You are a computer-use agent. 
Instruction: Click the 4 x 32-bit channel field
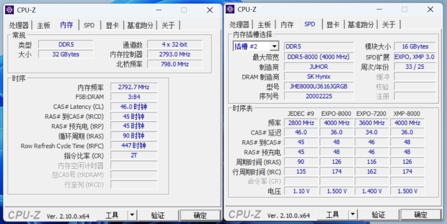tap(175, 45)
